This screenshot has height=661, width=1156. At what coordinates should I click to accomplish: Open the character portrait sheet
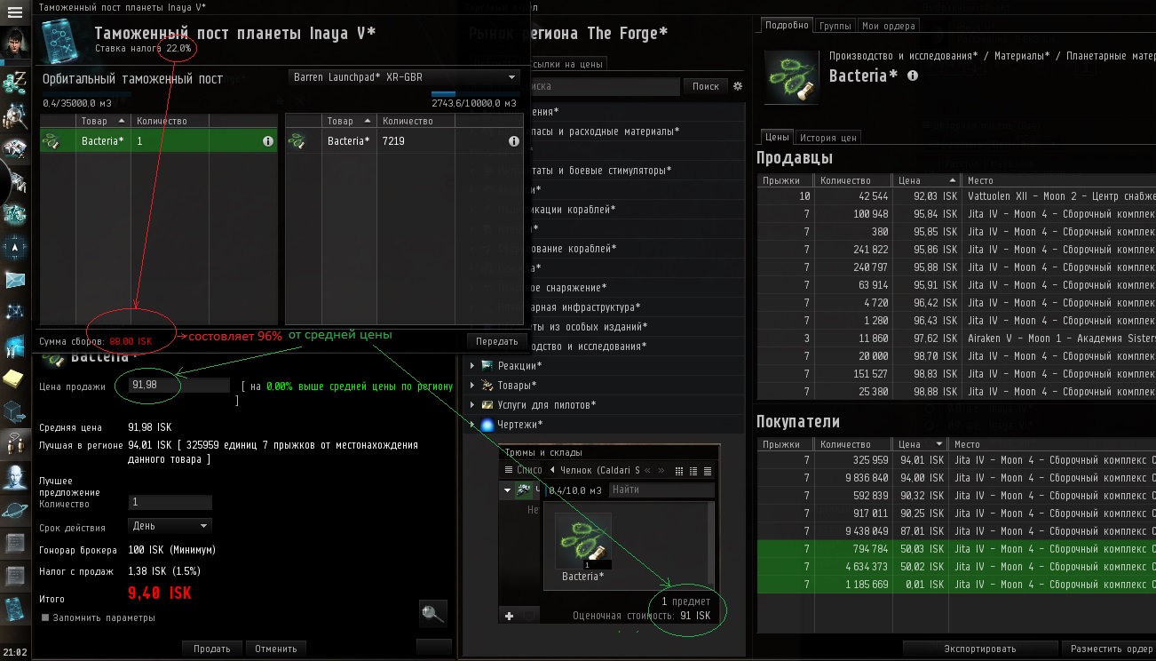pyautogui.click(x=15, y=44)
